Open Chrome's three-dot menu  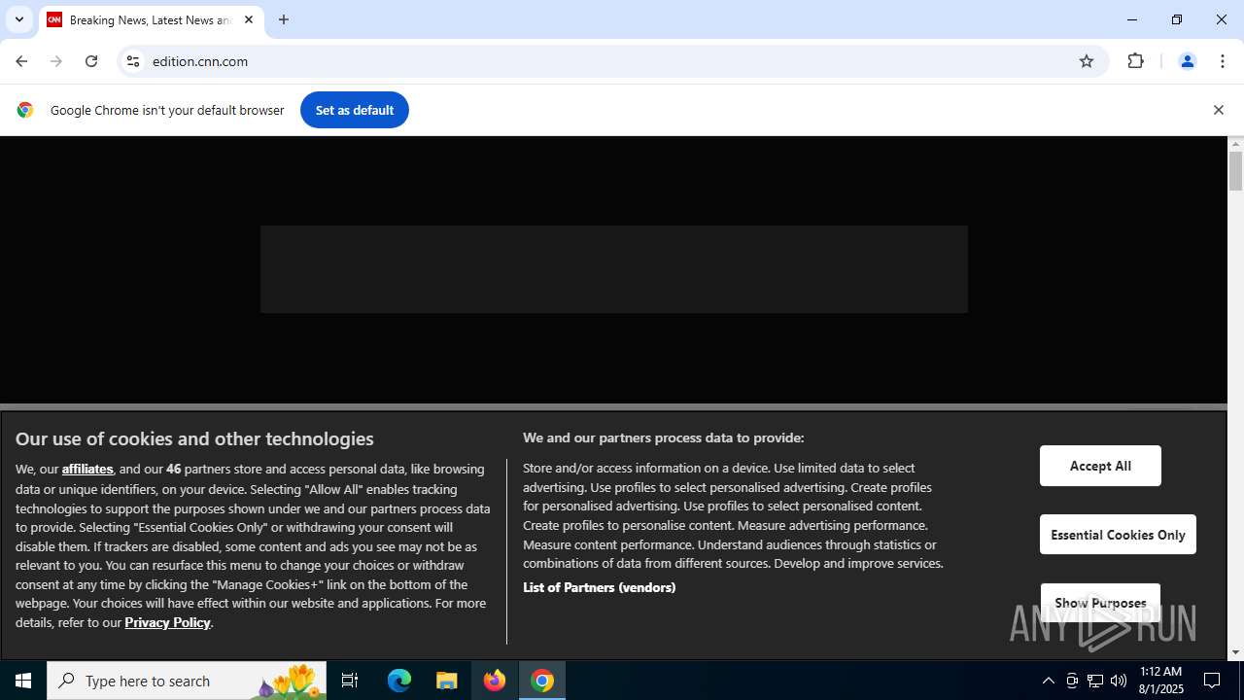[1223, 61]
